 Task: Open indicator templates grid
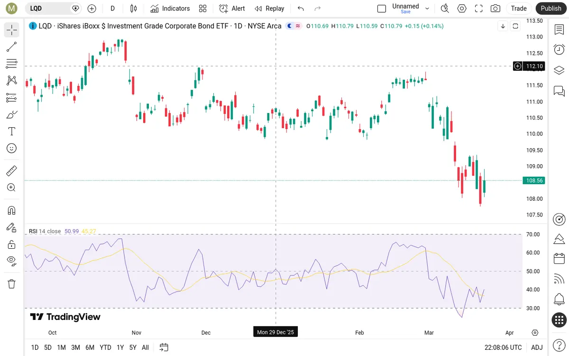203,9
